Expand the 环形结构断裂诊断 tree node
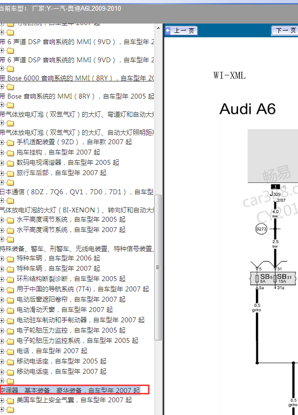 (2, 279)
